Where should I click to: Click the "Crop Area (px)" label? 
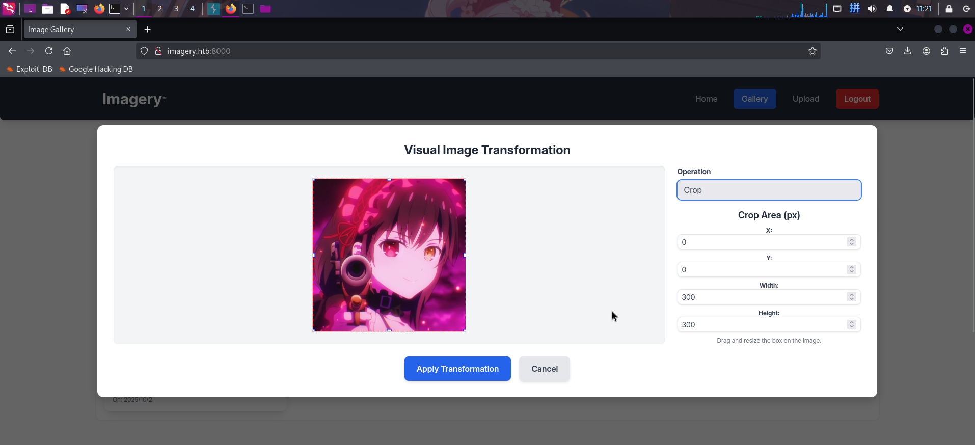coord(769,215)
